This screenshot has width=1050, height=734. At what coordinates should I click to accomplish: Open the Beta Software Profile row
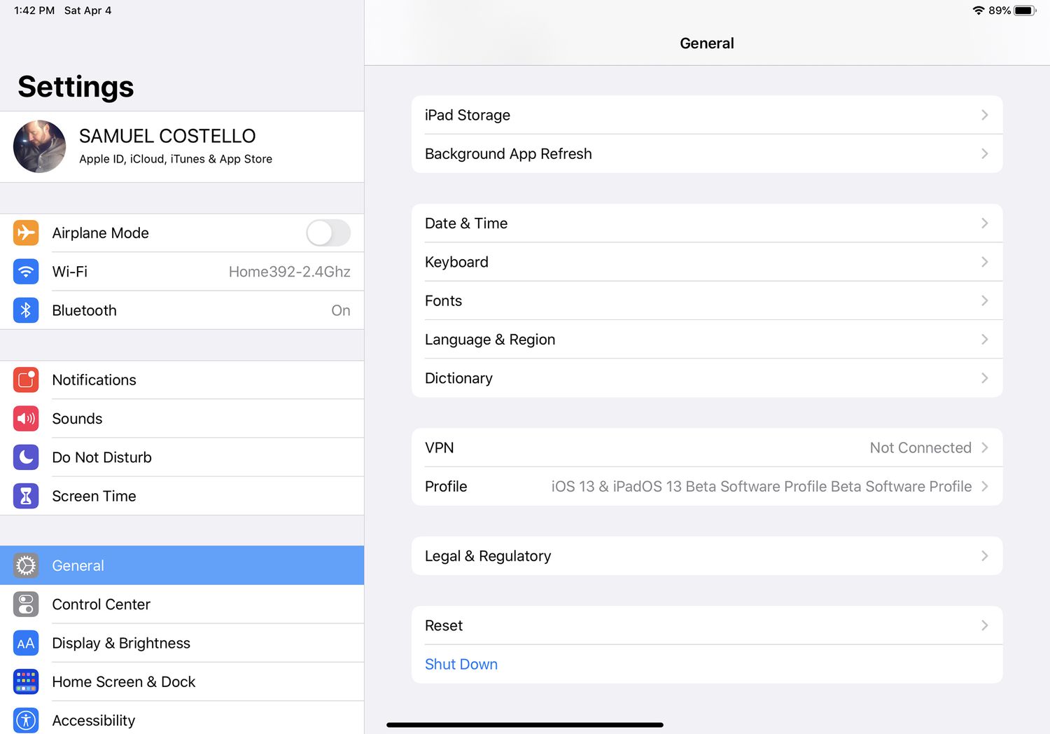707,486
